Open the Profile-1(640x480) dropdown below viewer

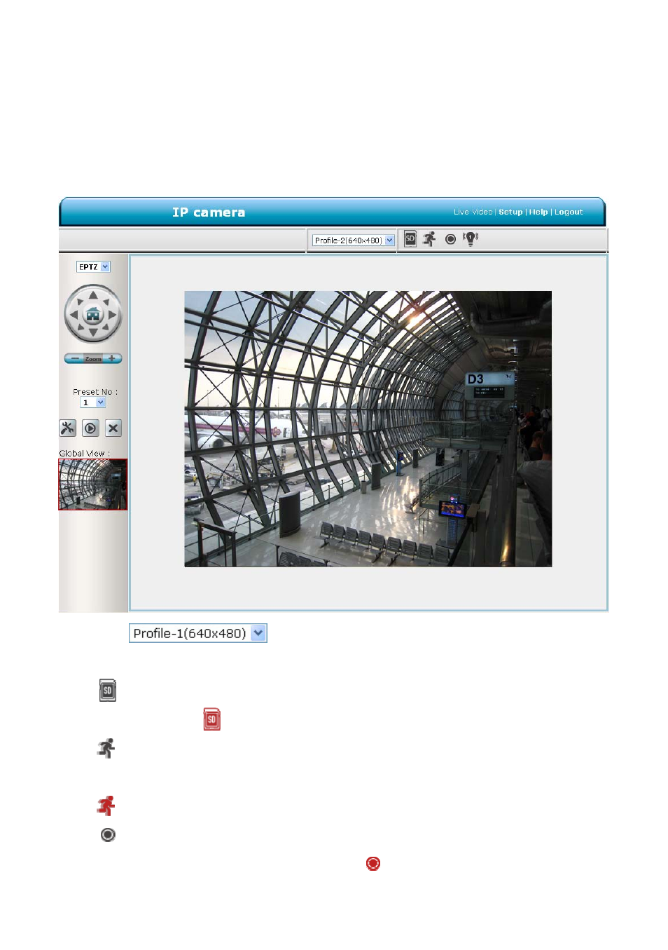coord(198,633)
